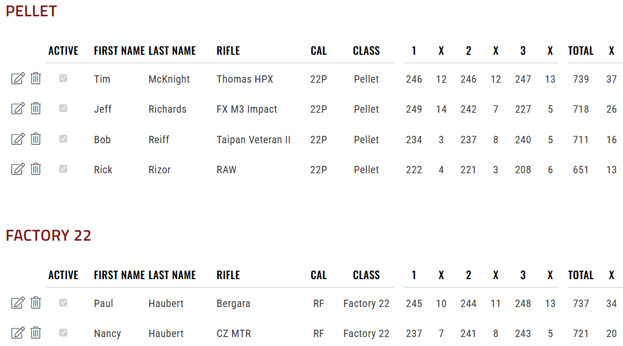This screenshot has height=346, width=623.
Task: Toggle Tim McKnight's active checkbox
Action: [63, 78]
